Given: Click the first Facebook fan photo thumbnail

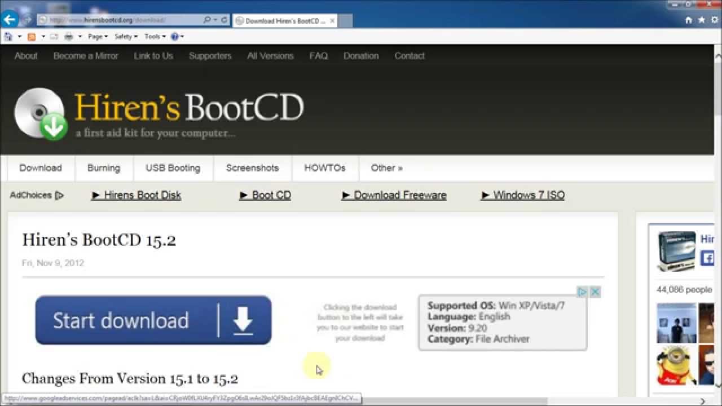Looking at the screenshot, I should [676, 323].
